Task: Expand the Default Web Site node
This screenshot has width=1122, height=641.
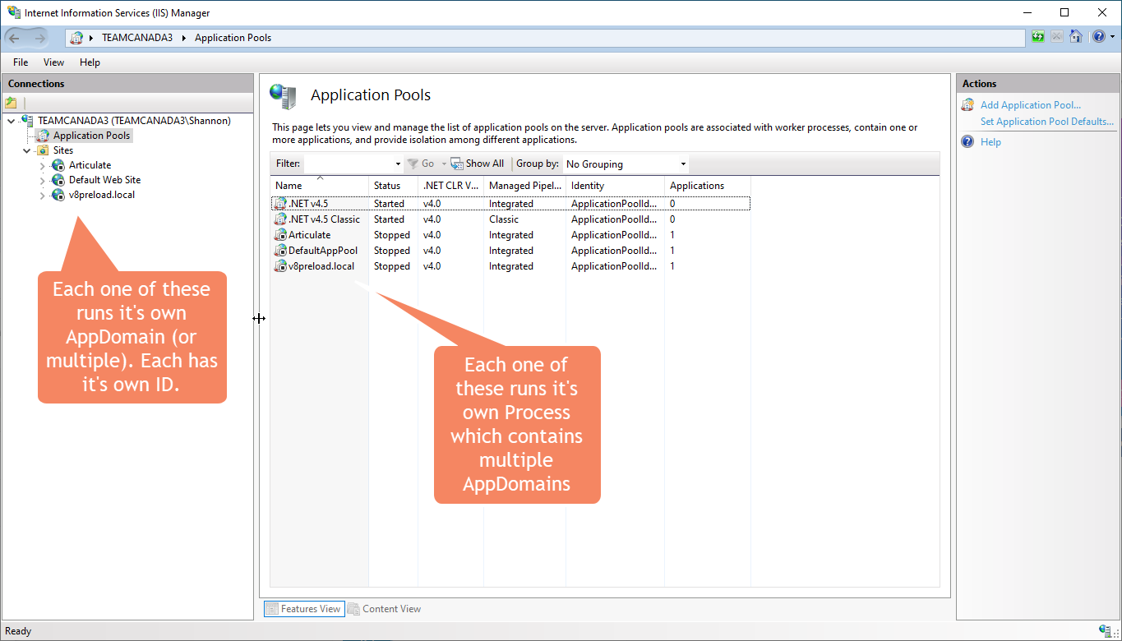Action: click(x=43, y=180)
